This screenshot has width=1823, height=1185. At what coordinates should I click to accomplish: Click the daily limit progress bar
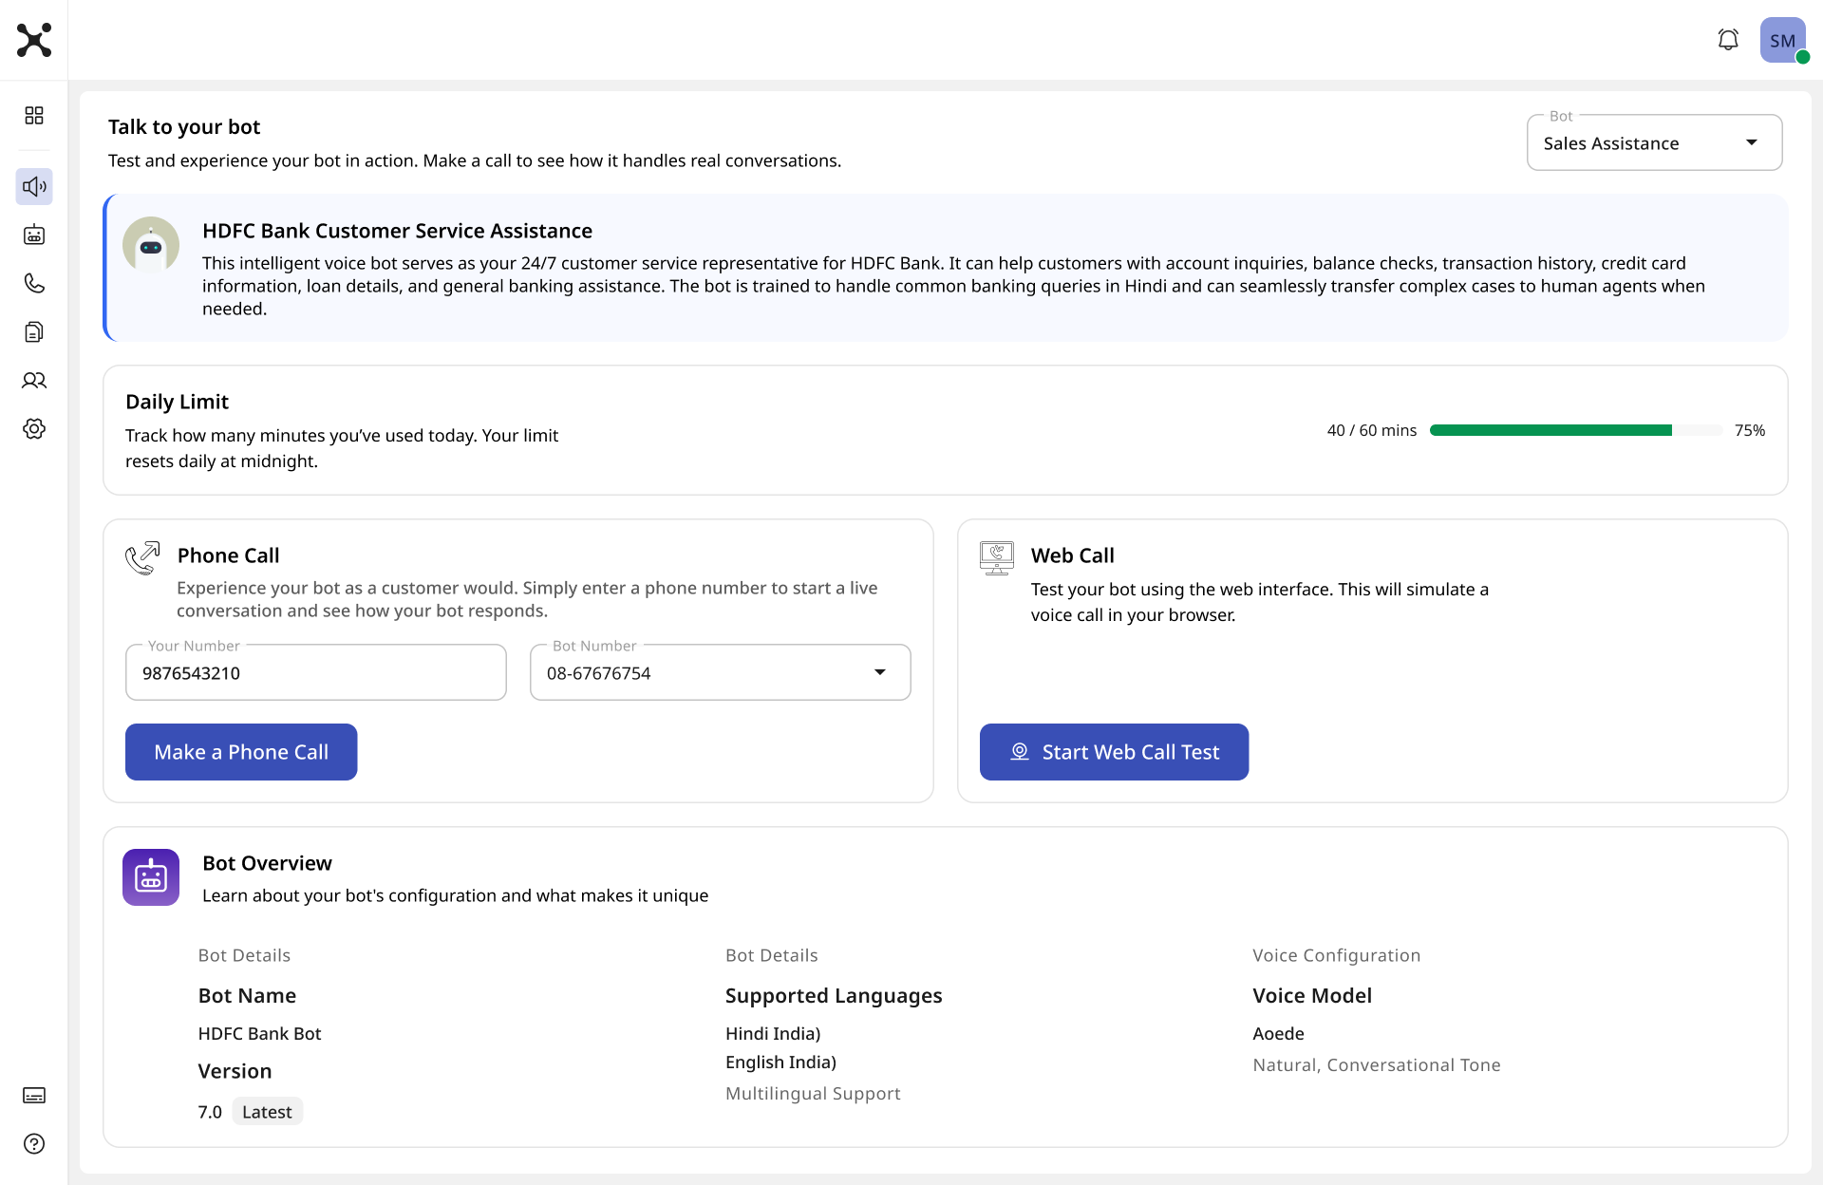pyautogui.click(x=1576, y=430)
